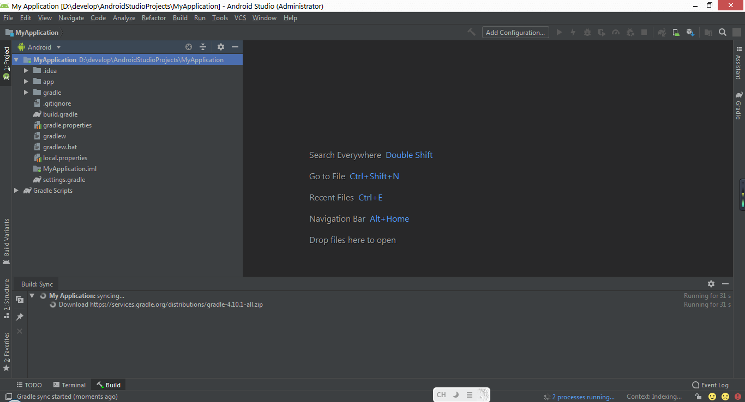Pin the Build tab with pin icon

click(20, 317)
